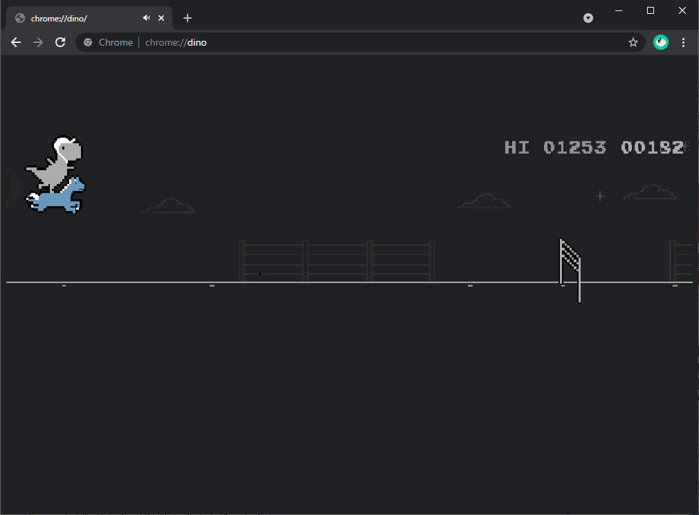Click the current score 00182
Viewport: 699px width, 515px height.
pyautogui.click(x=653, y=147)
